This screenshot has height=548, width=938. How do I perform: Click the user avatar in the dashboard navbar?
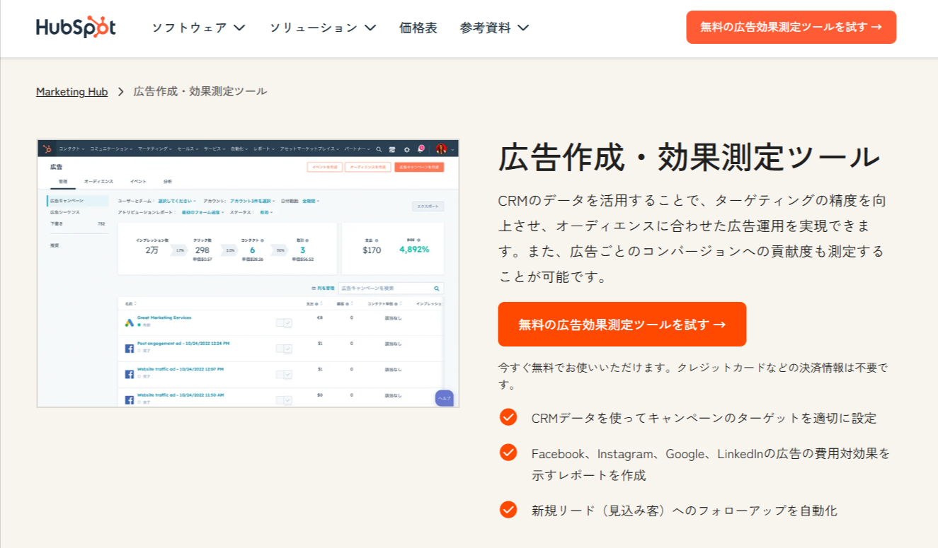(440, 149)
